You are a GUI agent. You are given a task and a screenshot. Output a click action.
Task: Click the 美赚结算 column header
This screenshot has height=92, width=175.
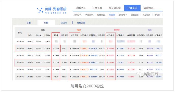pyautogui.click(x=131, y=36)
